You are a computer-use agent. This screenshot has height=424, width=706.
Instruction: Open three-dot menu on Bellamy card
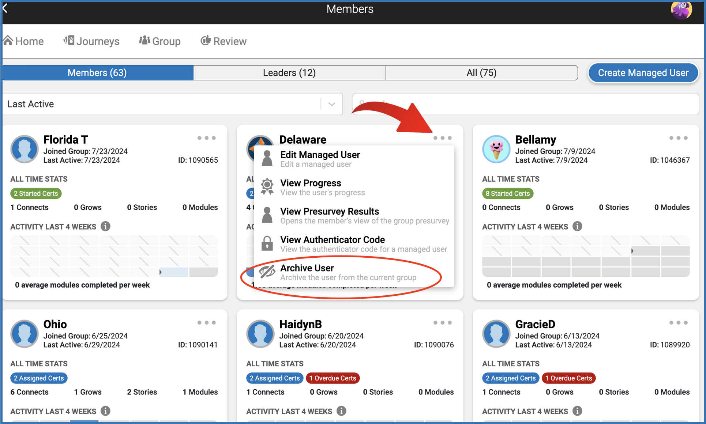[678, 138]
